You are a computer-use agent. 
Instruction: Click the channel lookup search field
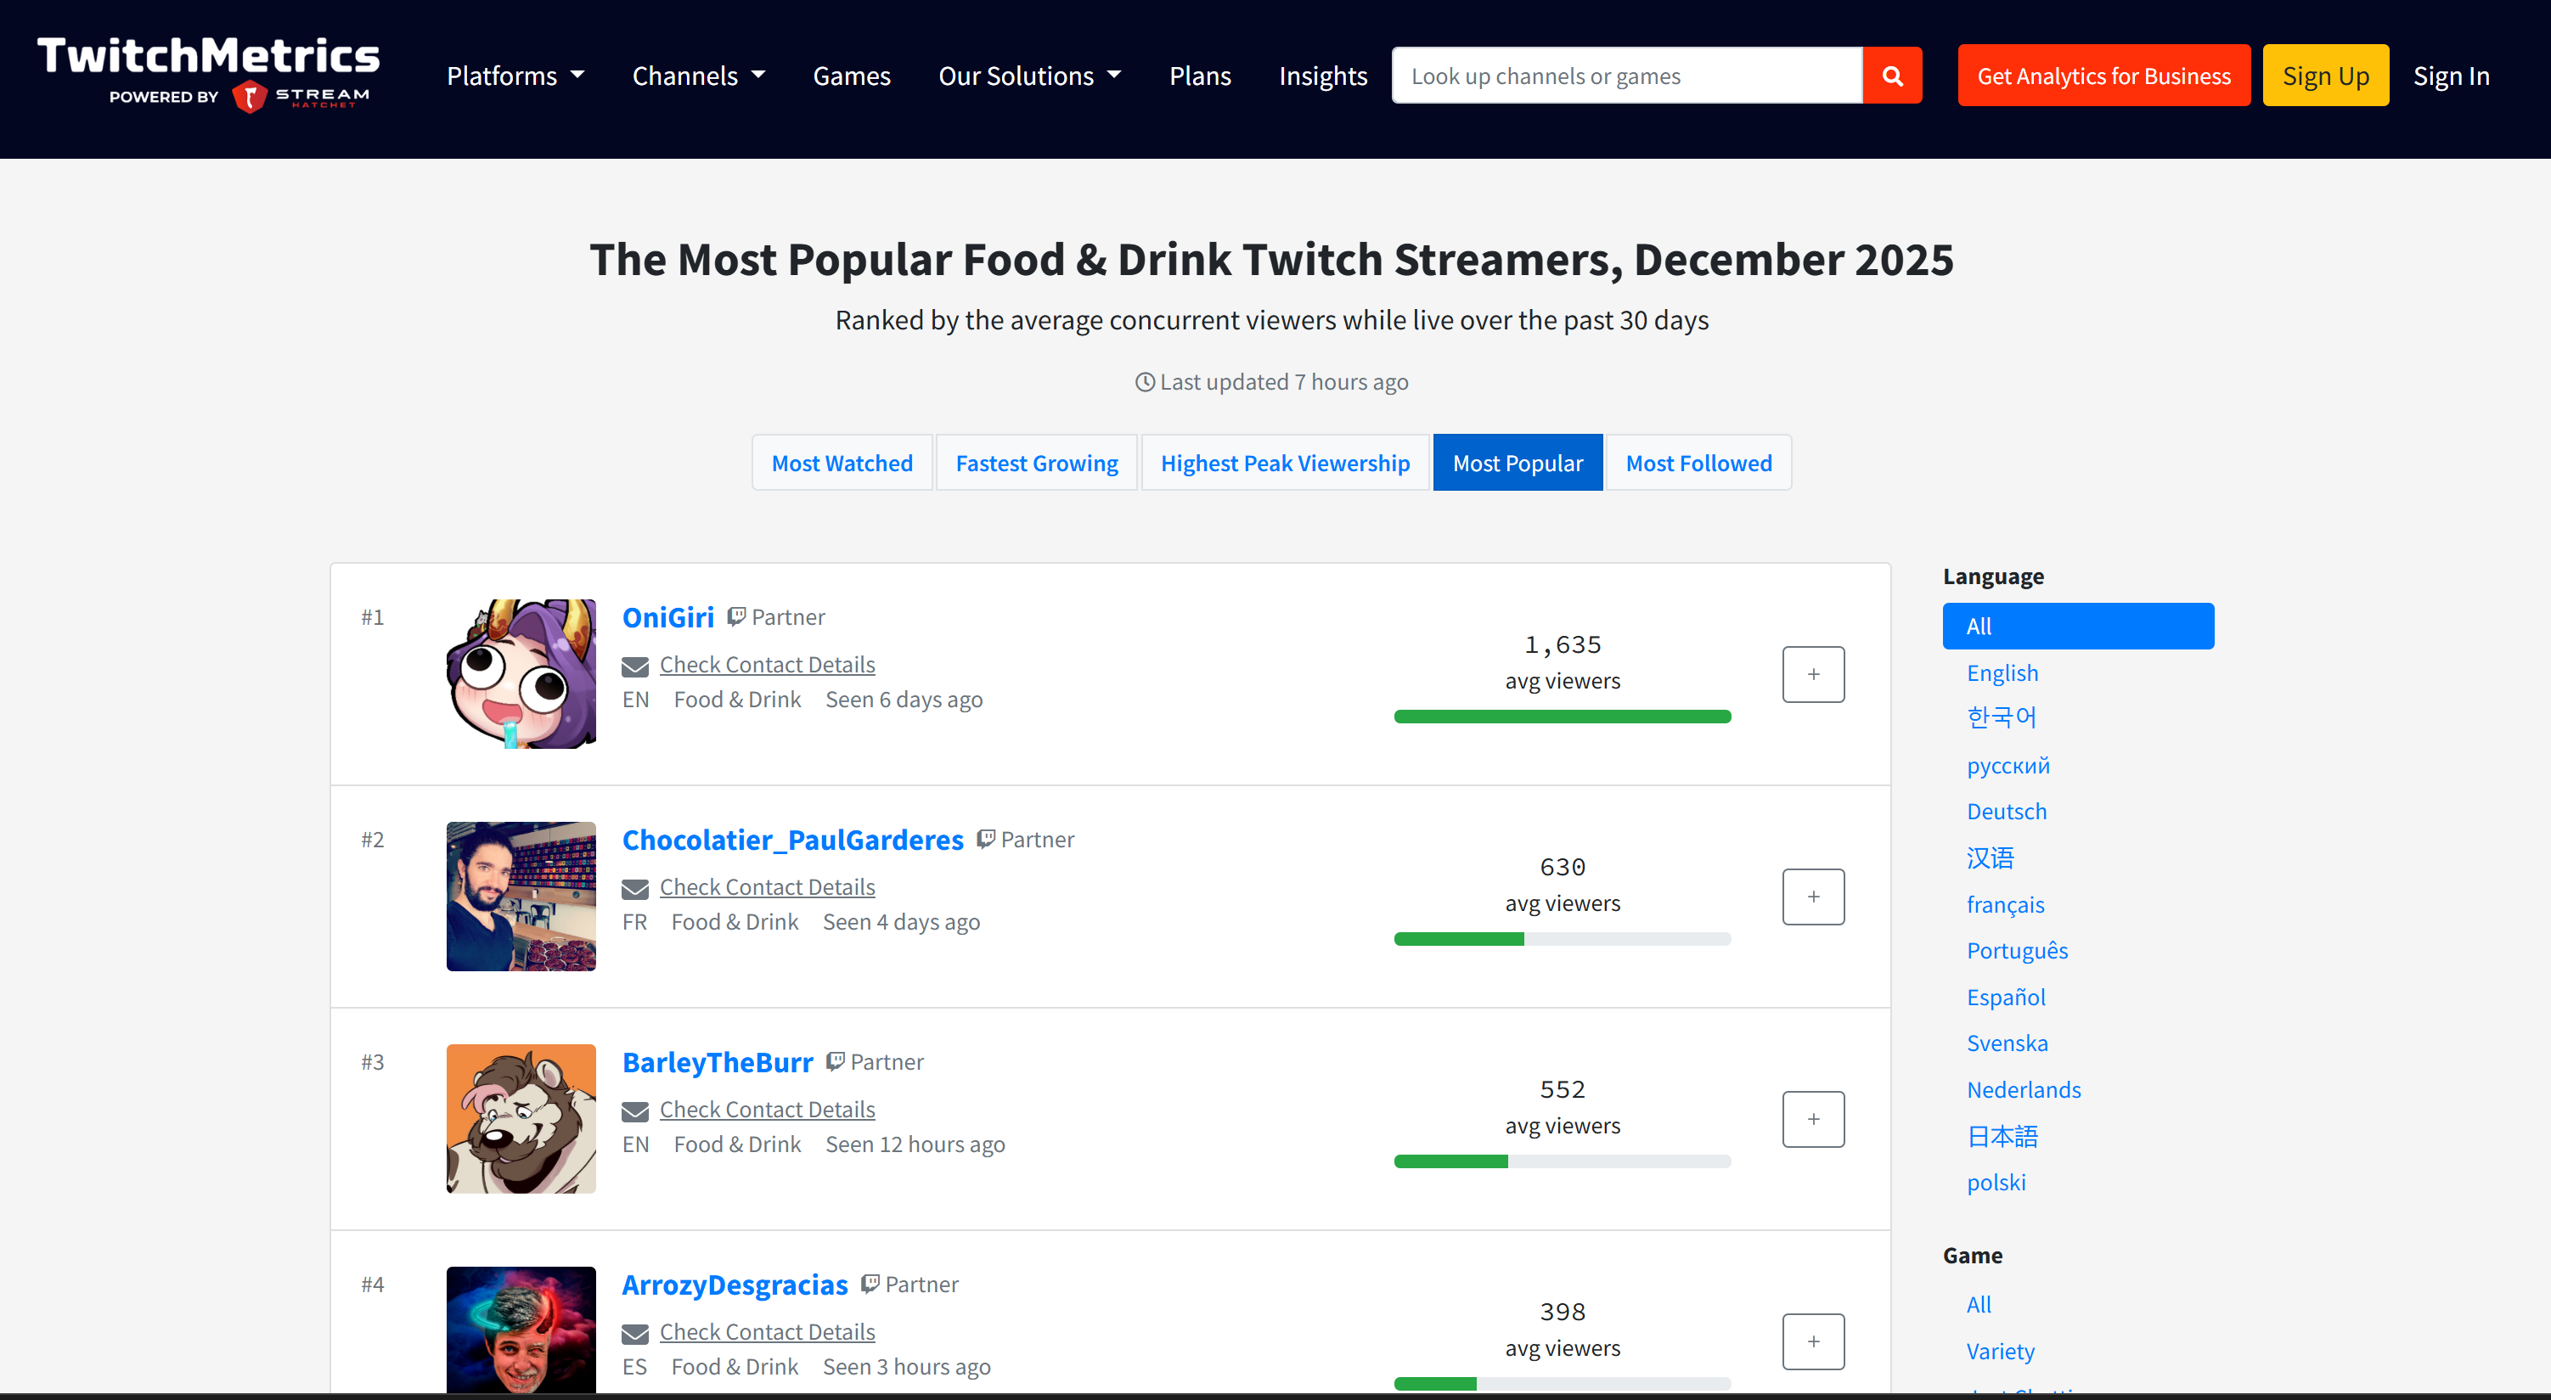click(1624, 74)
